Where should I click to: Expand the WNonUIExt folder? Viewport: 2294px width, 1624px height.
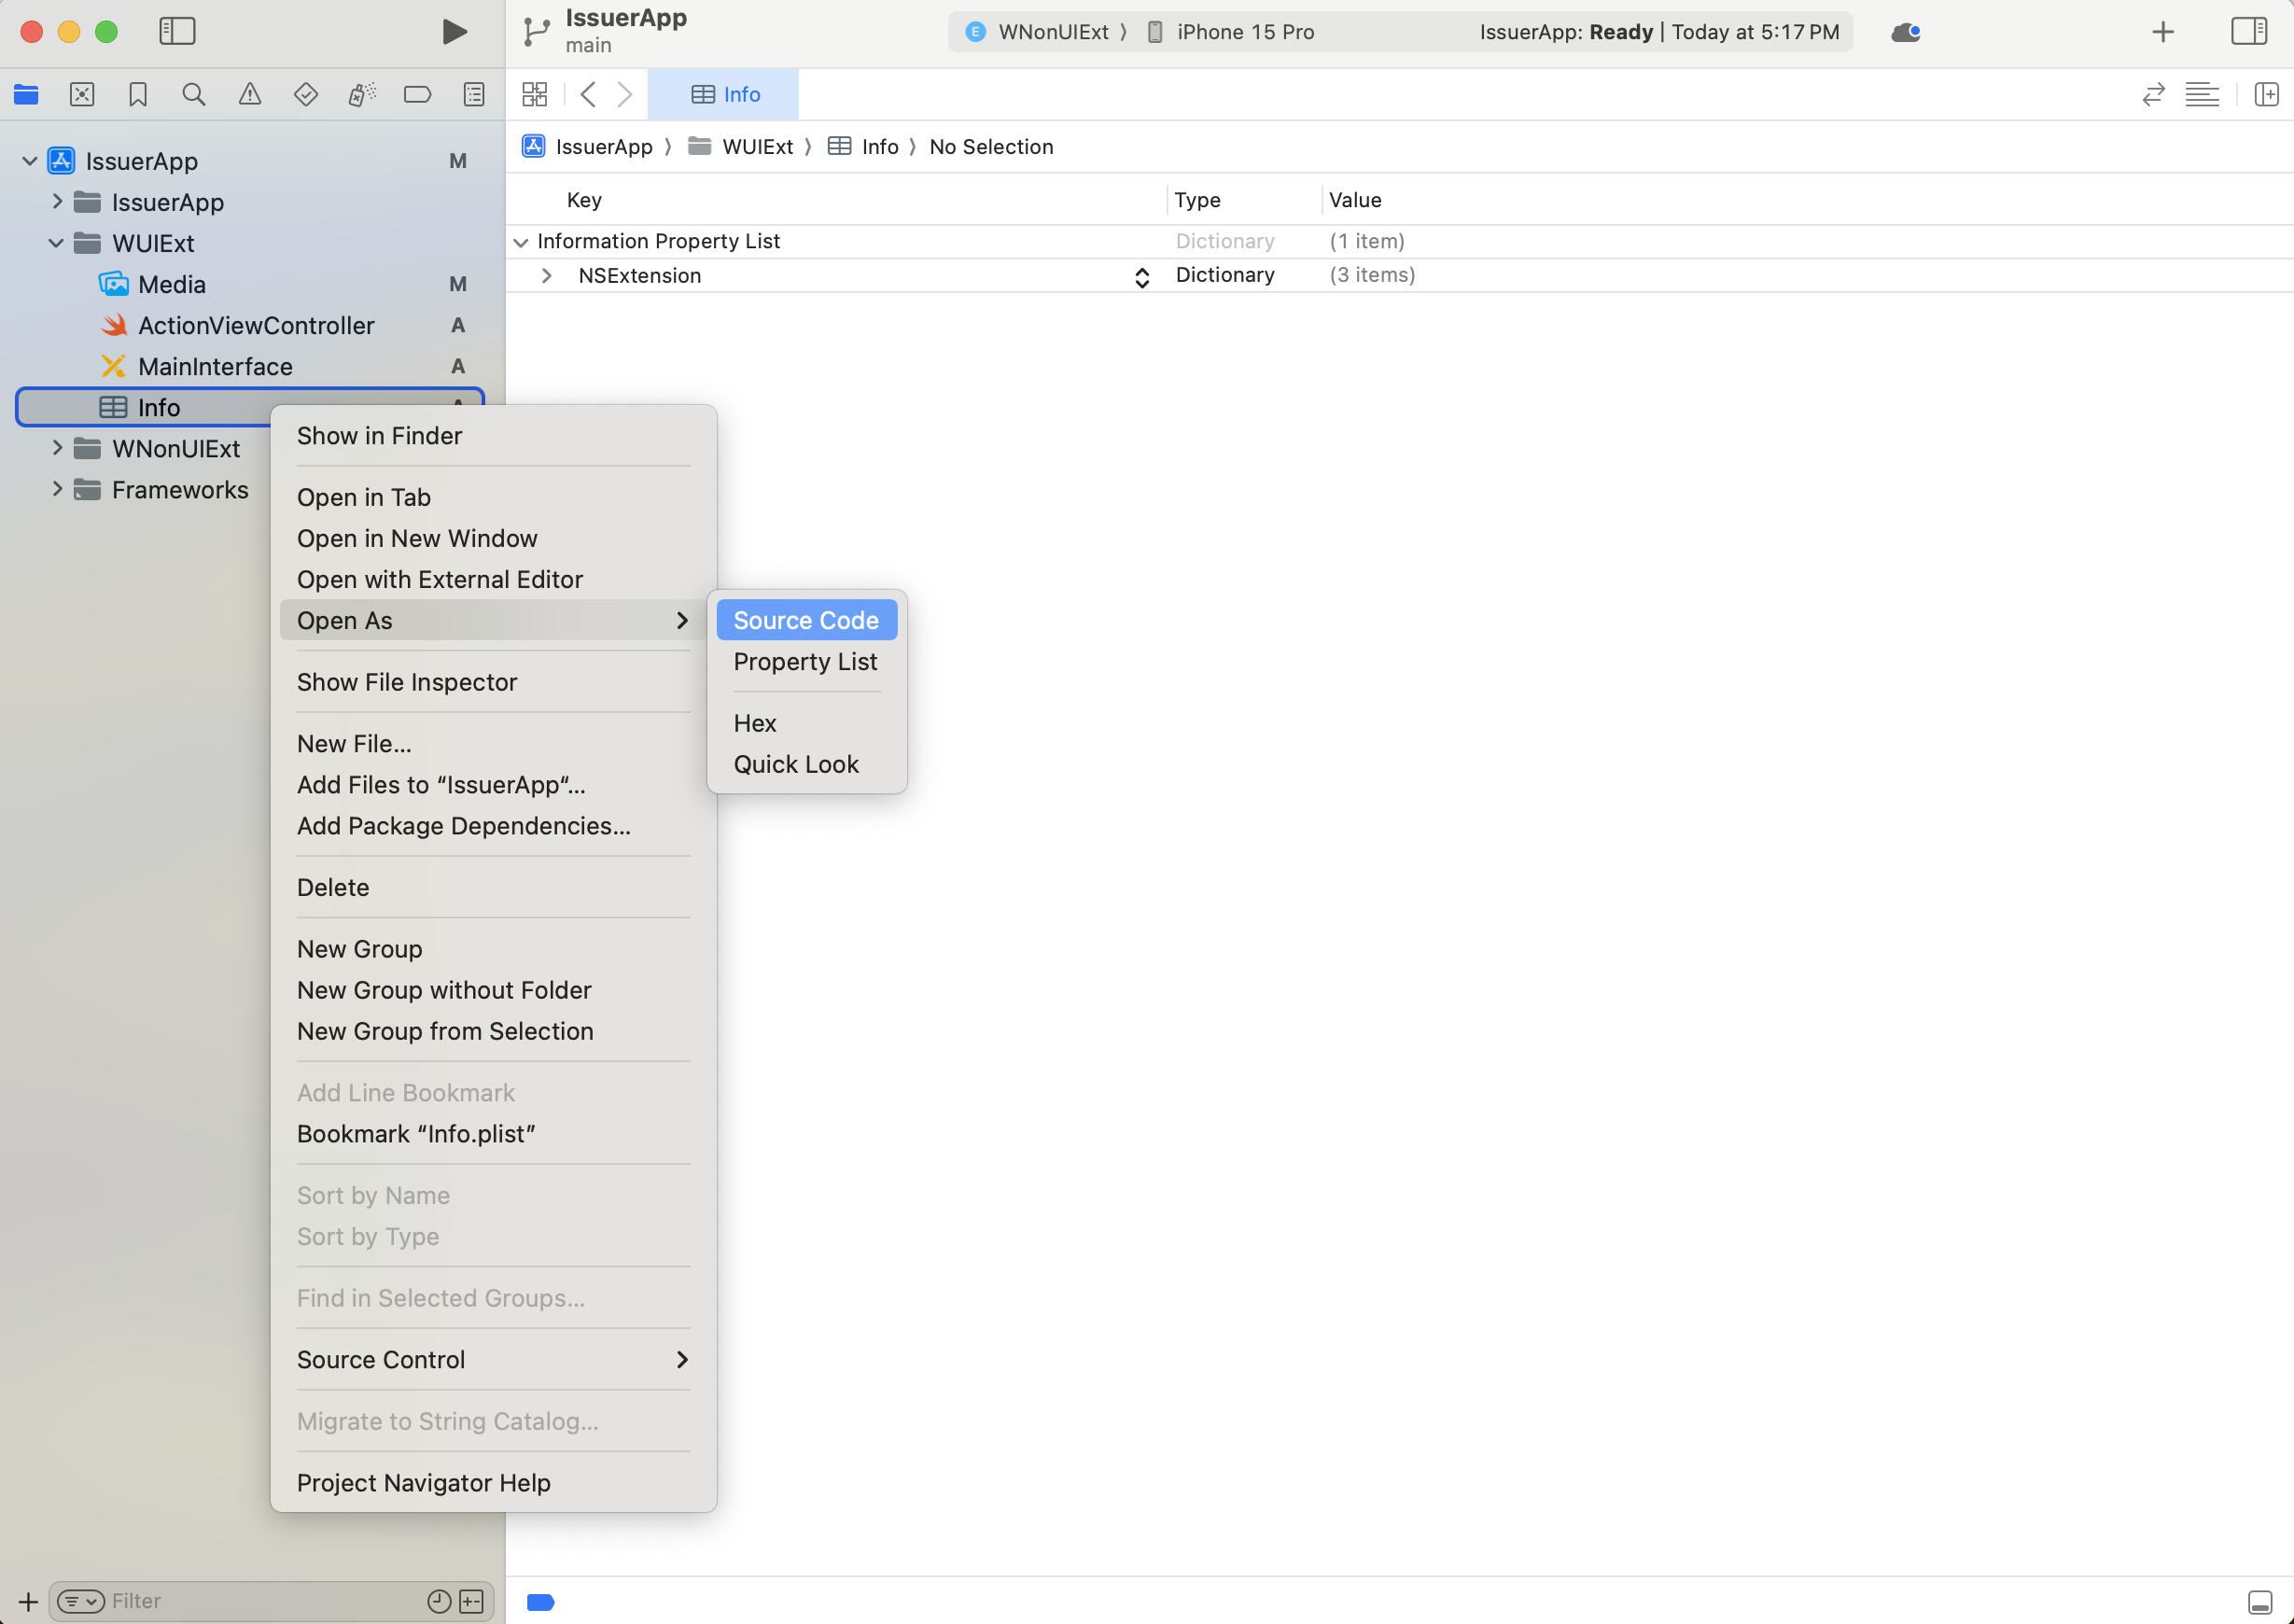point(57,448)
